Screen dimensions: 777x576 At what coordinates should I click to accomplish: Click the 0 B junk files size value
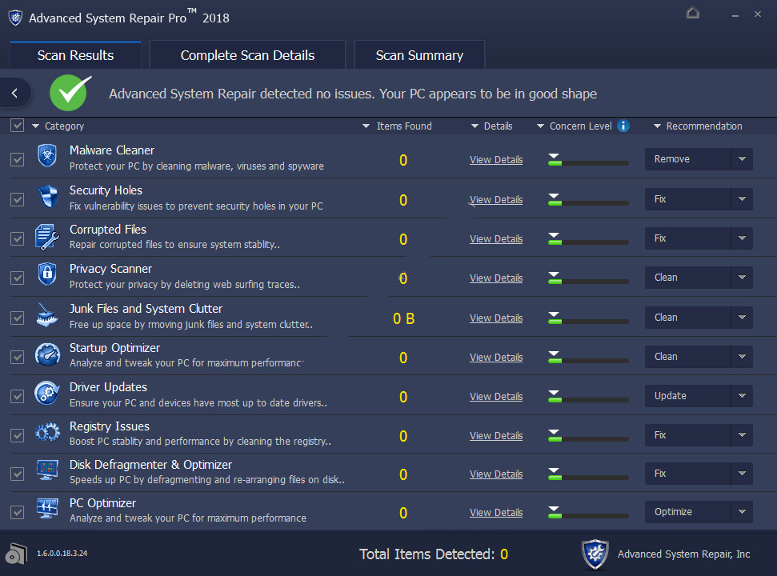click(403, 318)
